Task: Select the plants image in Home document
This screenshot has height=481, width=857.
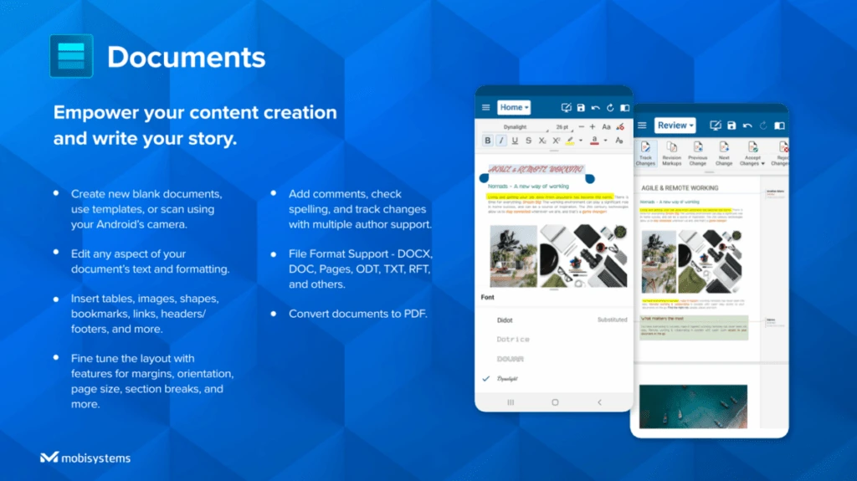Action: click(513, 256)
